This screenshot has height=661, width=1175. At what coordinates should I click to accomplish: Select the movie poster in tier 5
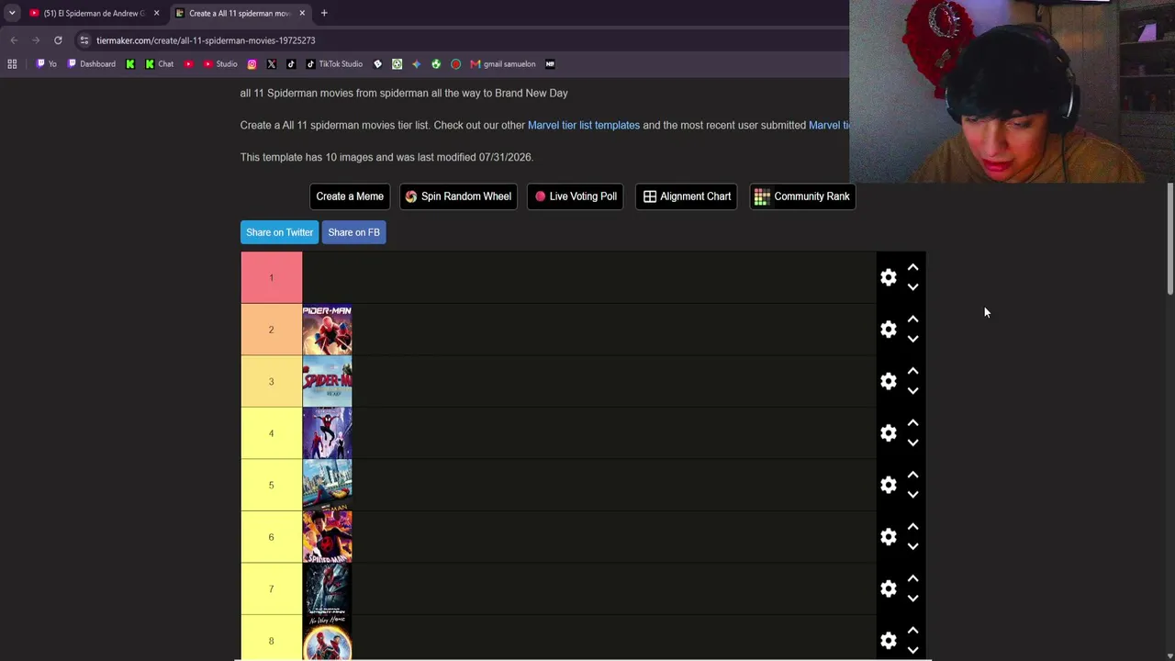pyautogui.click(x=327, y=486)
